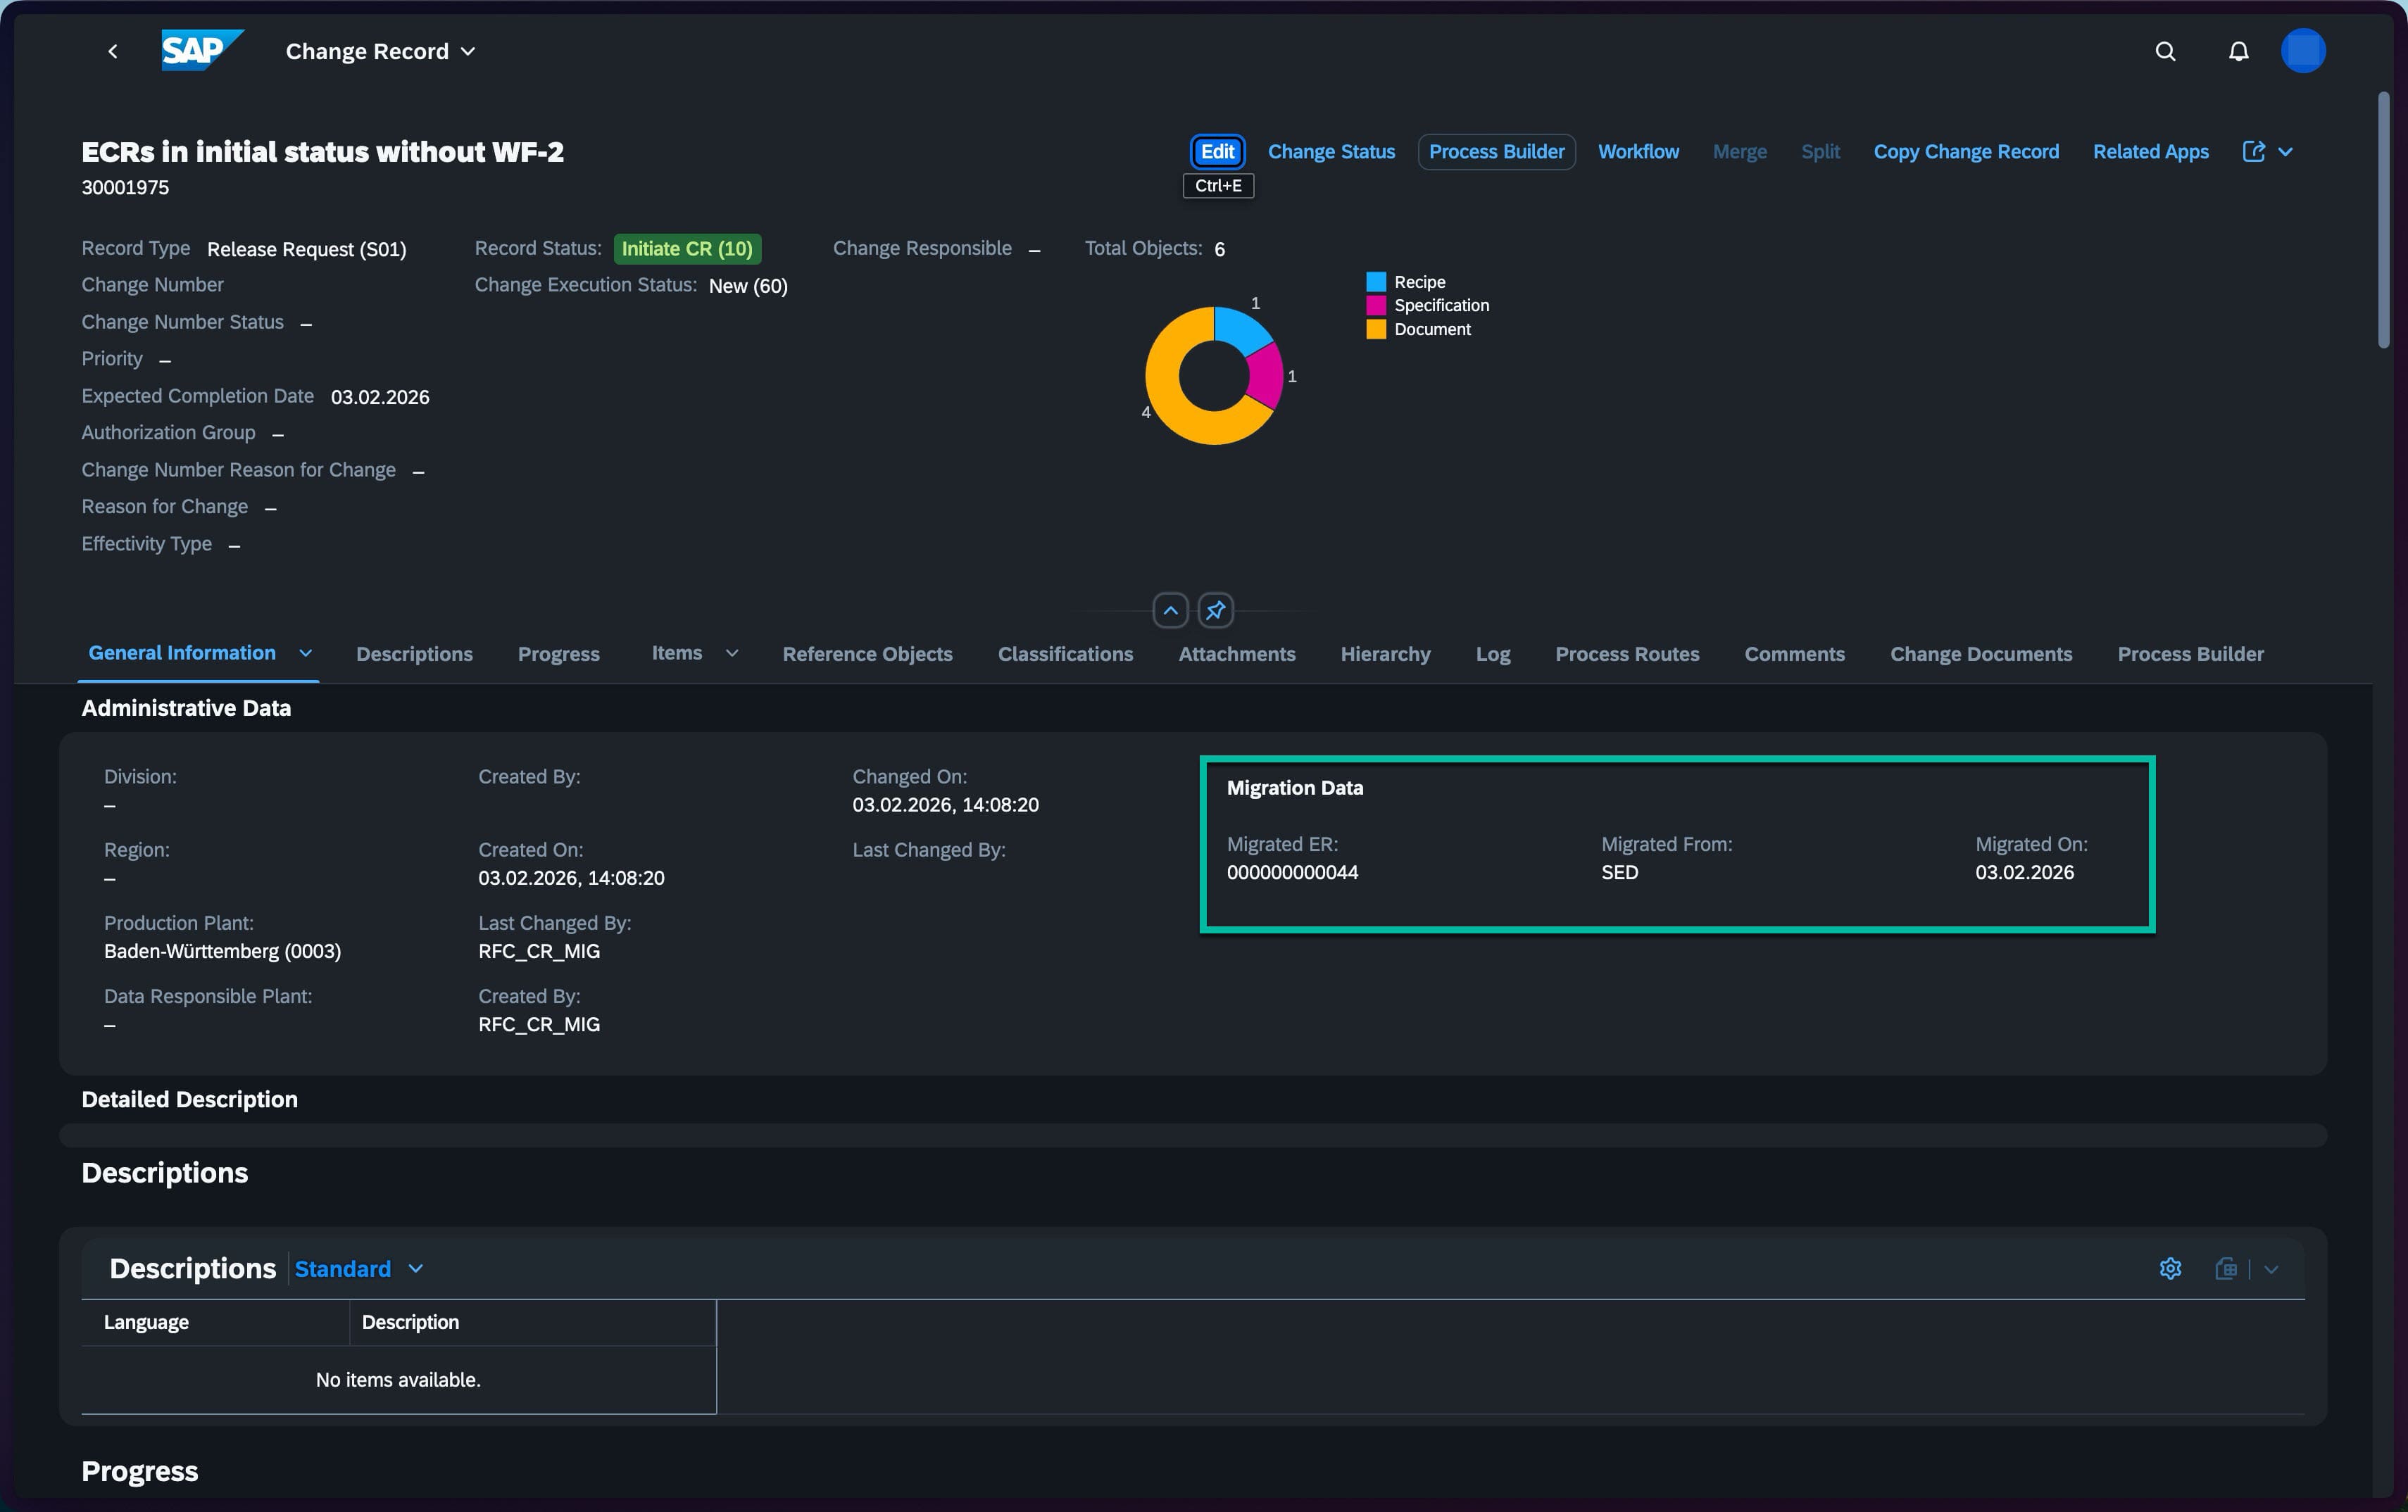Open the Process Routes tab

(x=1627, y=654)
